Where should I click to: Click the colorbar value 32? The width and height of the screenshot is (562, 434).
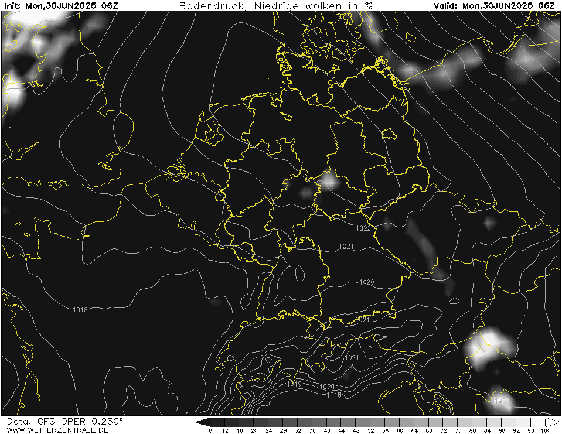click(x=298, y=430)
